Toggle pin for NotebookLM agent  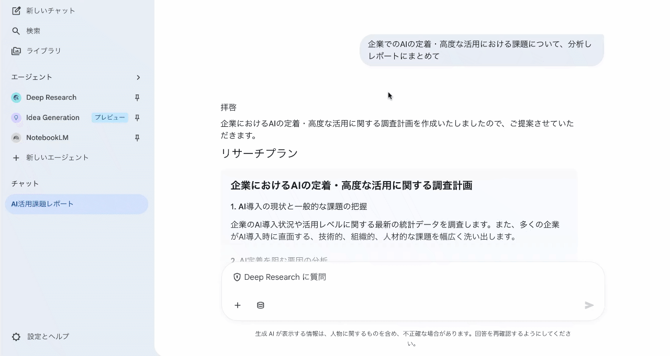pyautogui.click(x=137, y=138)
